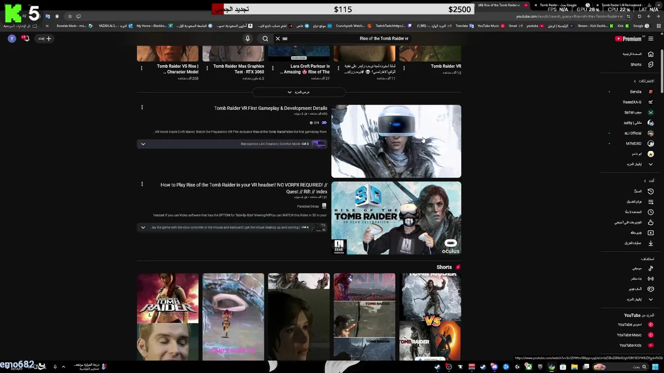The width and height of the screenshot is (664, 373).
Task: Expand the show more row under top Shorts
Action: 299,92
